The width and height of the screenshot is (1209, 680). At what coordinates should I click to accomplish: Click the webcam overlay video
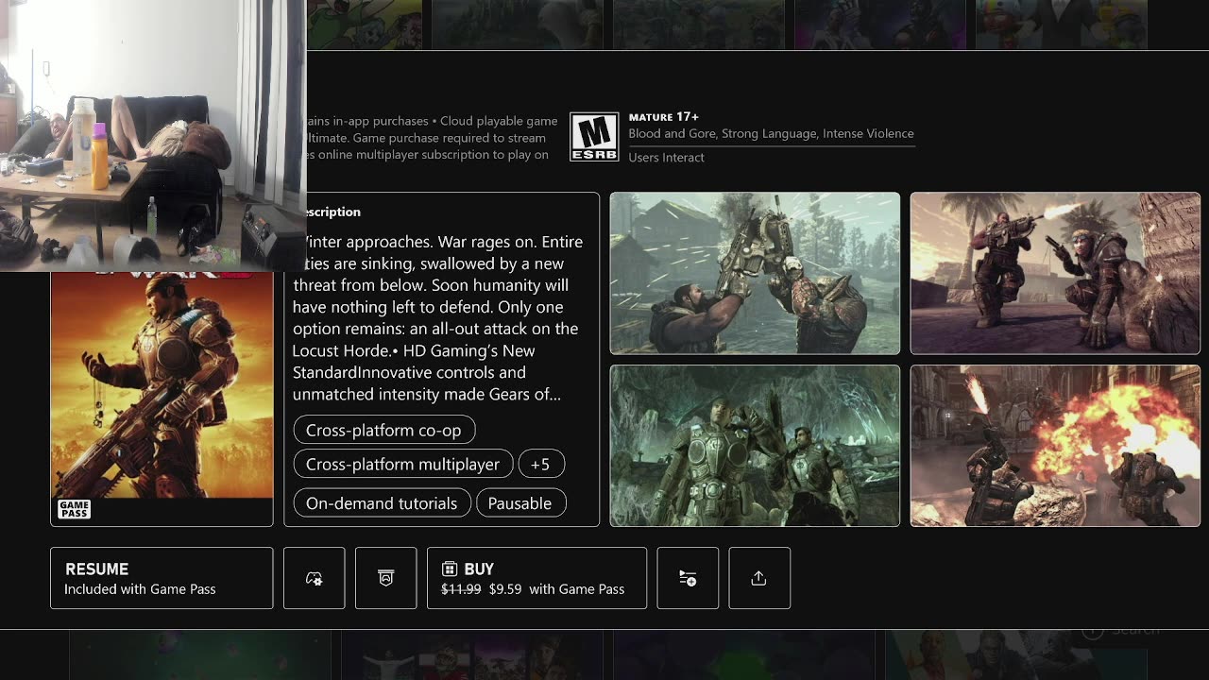pyautogui.click(x=152, y=135)
